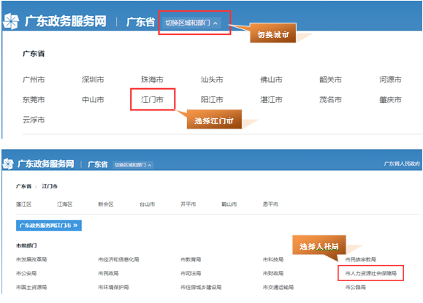This screenshot has width=423, height=303.
Task: Select the 市人力资源社会保障局 department
Action: (371, 273)
